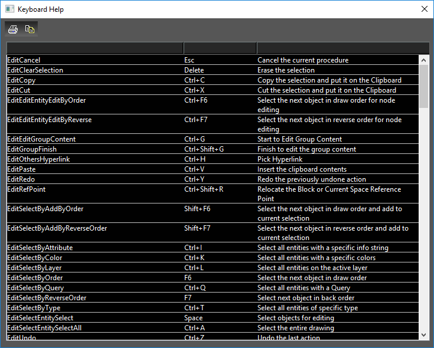
Task: Click 'Erase the selection' description
Action: pos(286,70)
